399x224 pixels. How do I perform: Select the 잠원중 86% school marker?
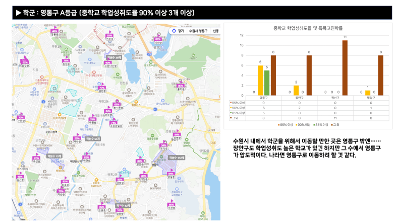pyautogui.click(x=102, y=208)
